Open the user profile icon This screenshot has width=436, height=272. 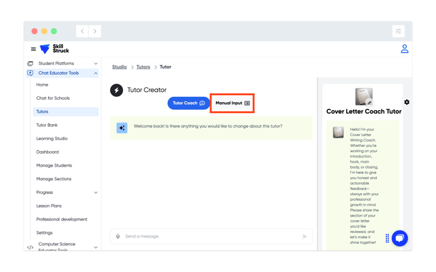pyautogui.click(x=404, y=49)
